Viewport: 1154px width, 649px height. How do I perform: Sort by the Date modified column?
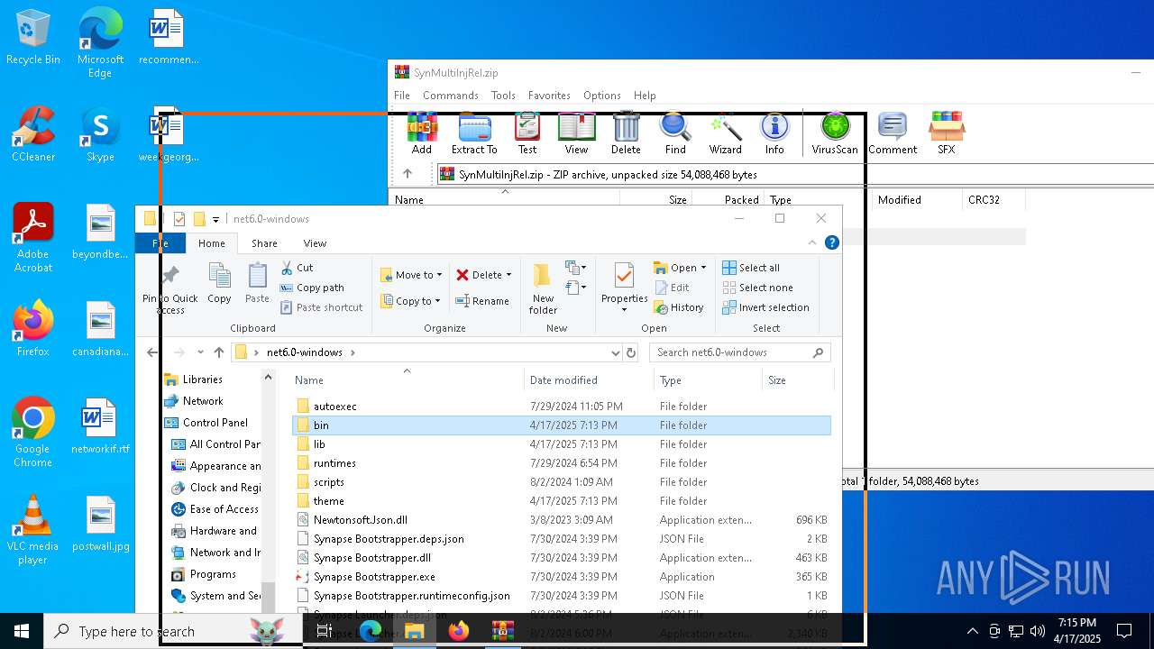point(589,380)
